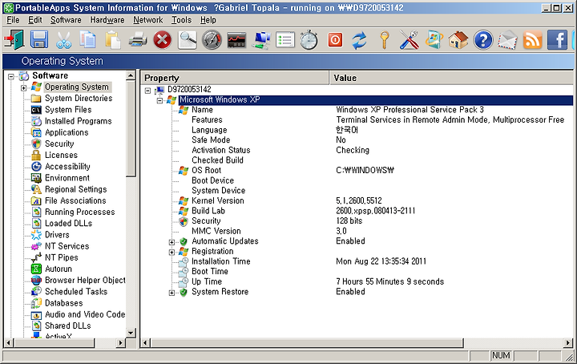Collapse the Microsoft Windows XP node
This screenshot has height=364, width=577.
click(159, 100)
